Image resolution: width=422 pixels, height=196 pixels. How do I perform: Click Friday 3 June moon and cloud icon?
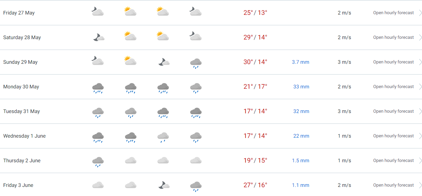tap(164, 185)
